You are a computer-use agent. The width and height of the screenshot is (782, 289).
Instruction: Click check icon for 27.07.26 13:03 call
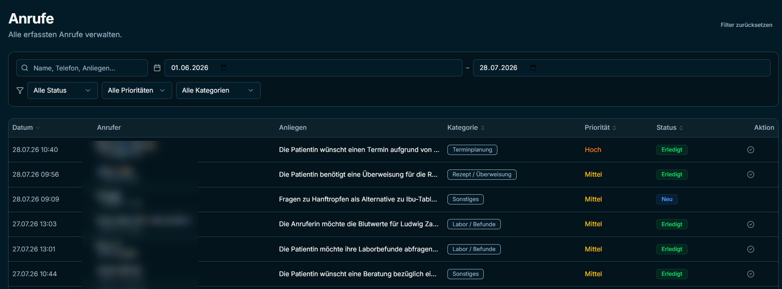(750, 225)
